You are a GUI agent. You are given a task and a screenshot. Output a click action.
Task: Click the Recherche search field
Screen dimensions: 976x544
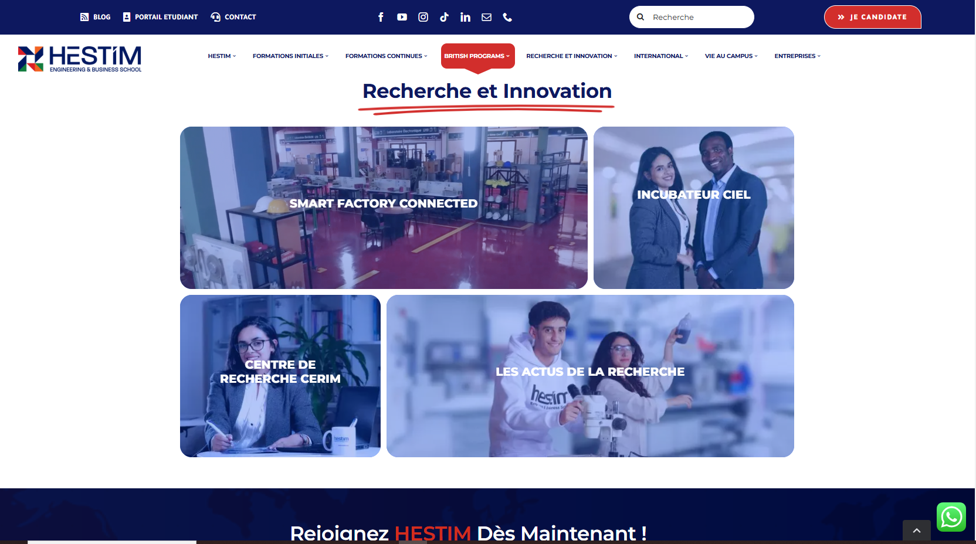pos(692,17)
